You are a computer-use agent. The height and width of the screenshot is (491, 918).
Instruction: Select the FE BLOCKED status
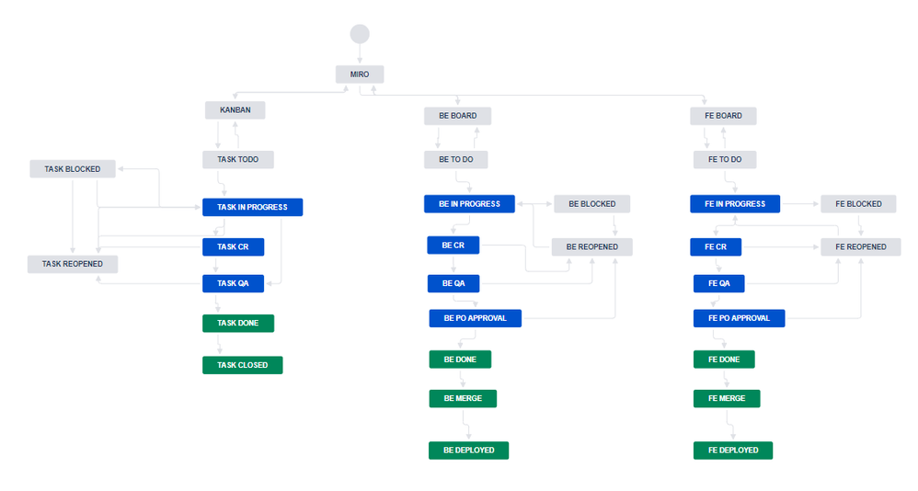858,204
